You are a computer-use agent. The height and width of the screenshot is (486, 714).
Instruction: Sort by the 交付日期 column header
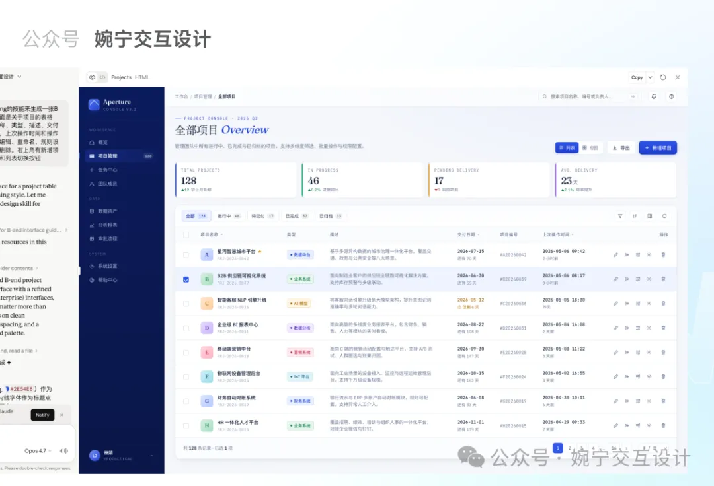tap(469, 235)
